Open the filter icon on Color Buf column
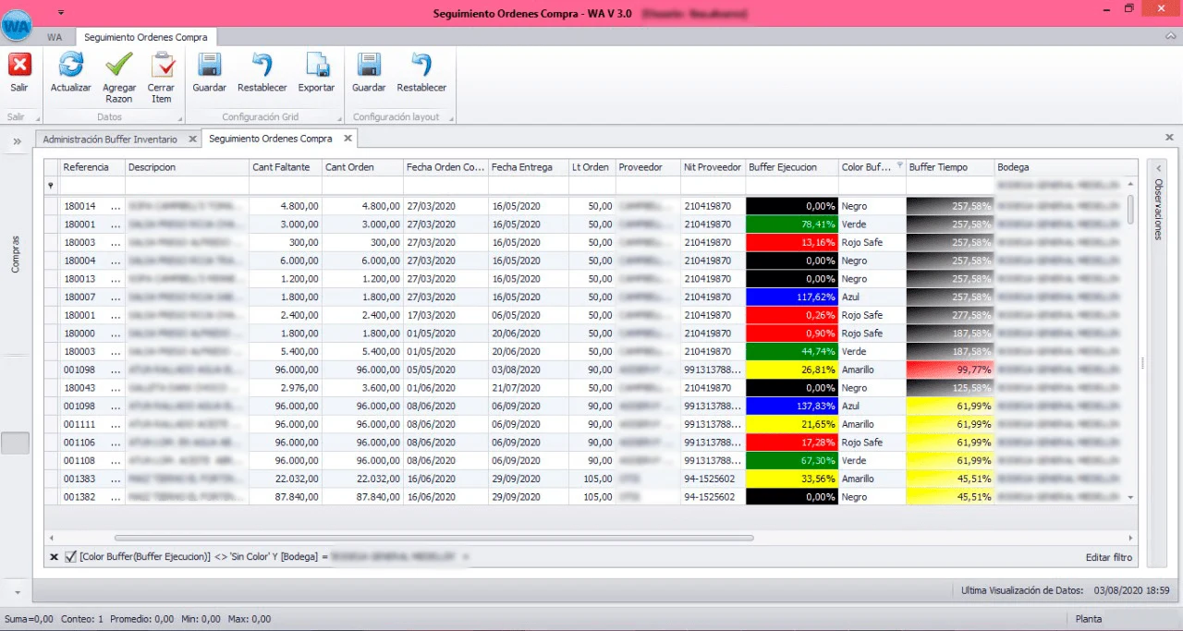The width and height of the screenshot is (1183, 631). [x=900, y=165]
